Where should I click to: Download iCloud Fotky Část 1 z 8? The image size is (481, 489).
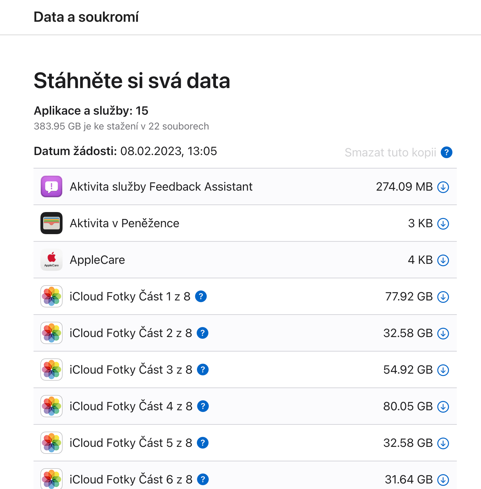click(x=443, y=297)
